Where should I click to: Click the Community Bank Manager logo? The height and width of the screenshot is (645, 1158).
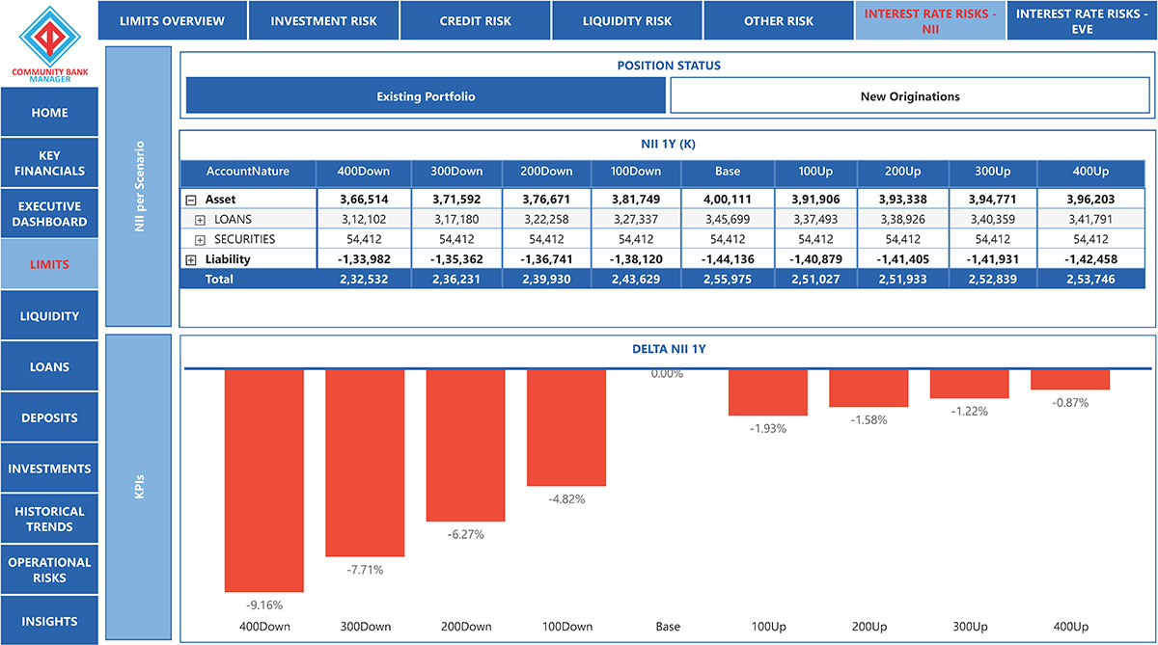49,43
